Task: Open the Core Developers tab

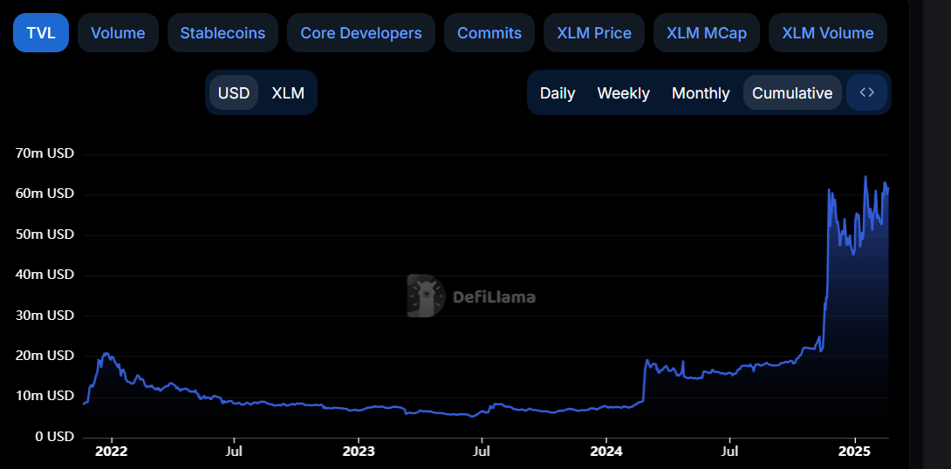Action: coord(361,33)
